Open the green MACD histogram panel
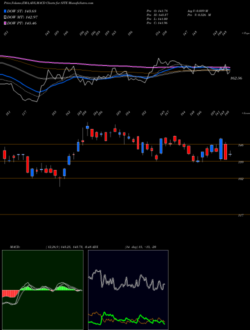This screenshot has width=250, height=330. point(42,290)
